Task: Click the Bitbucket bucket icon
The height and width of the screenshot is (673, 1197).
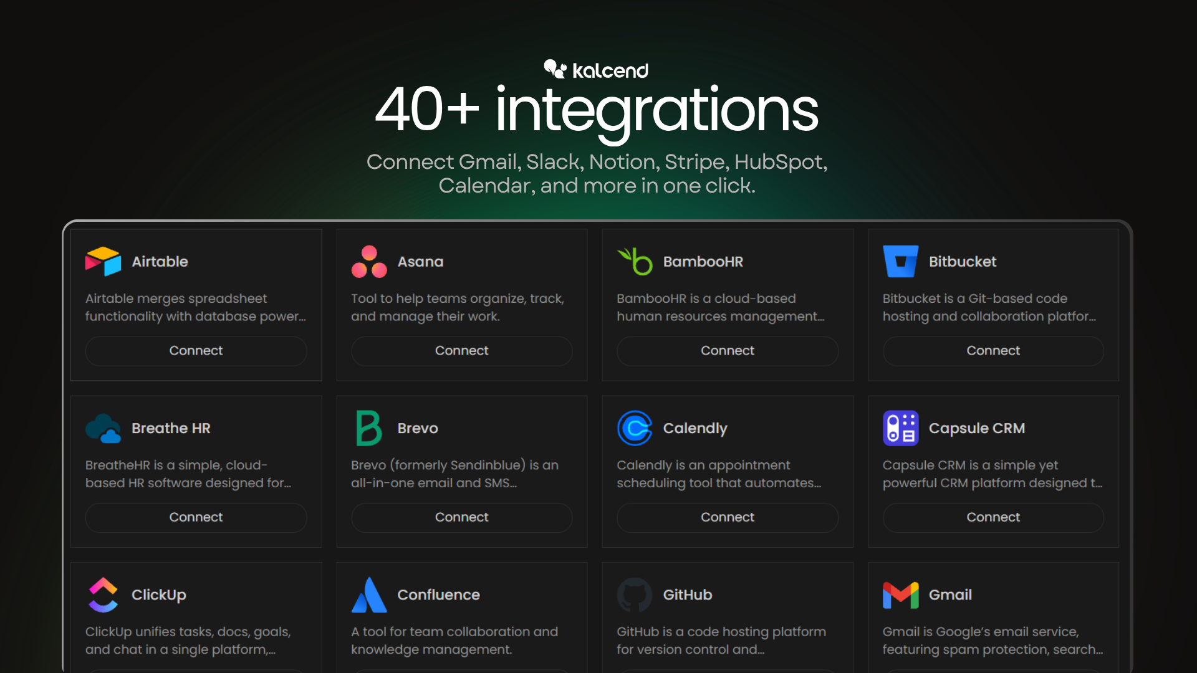Action: [x=900, y=262]
